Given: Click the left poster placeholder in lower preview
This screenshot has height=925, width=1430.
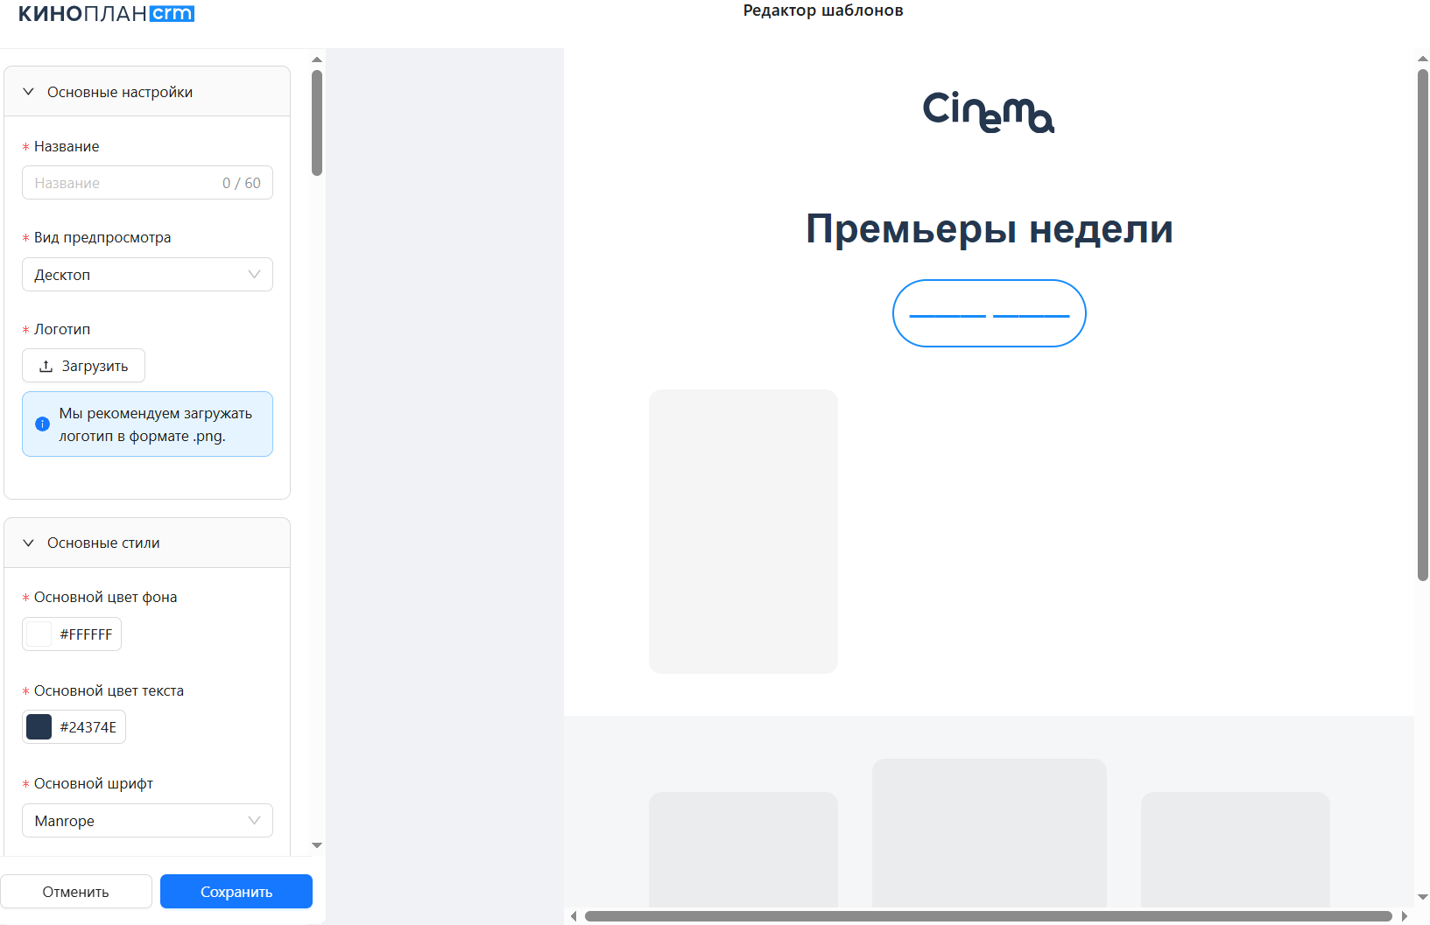Looking at the screenshot, I should click(743, 850).
